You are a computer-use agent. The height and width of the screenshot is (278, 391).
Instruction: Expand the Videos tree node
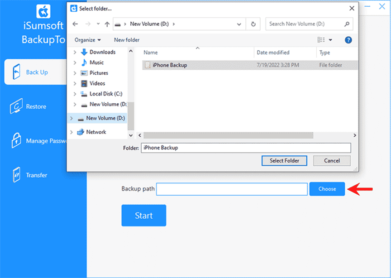tap(75, 83)
